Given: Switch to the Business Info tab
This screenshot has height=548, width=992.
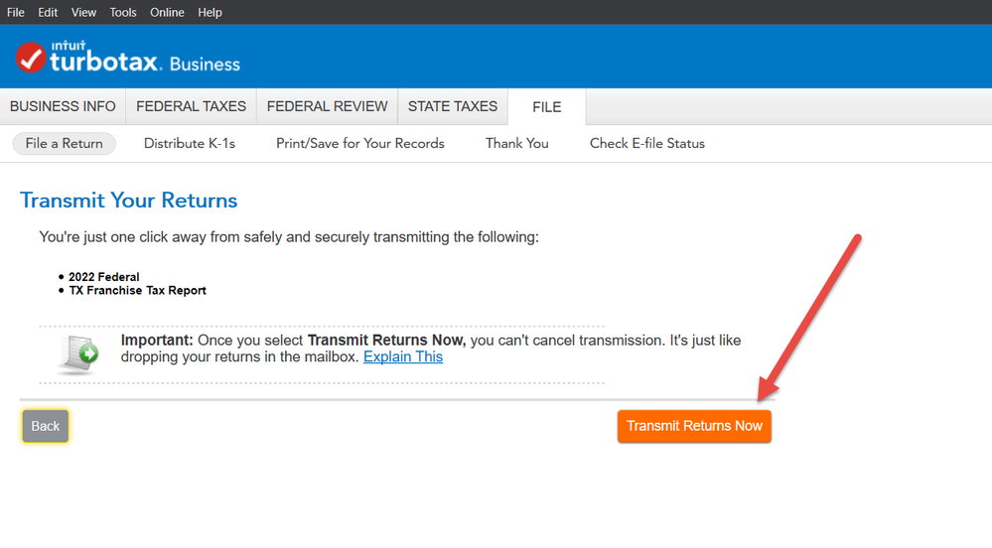Looking at the screenshot, I should [x=63, y=106].
